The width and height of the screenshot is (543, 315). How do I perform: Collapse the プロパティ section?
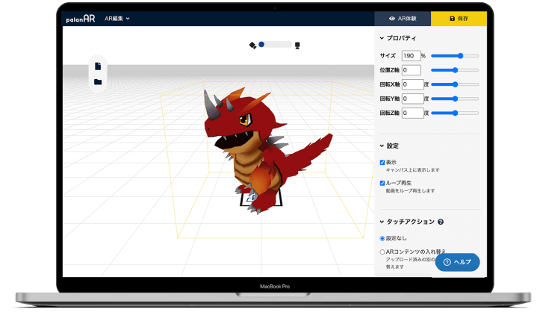pyautogui.click(x=398, y=38)
